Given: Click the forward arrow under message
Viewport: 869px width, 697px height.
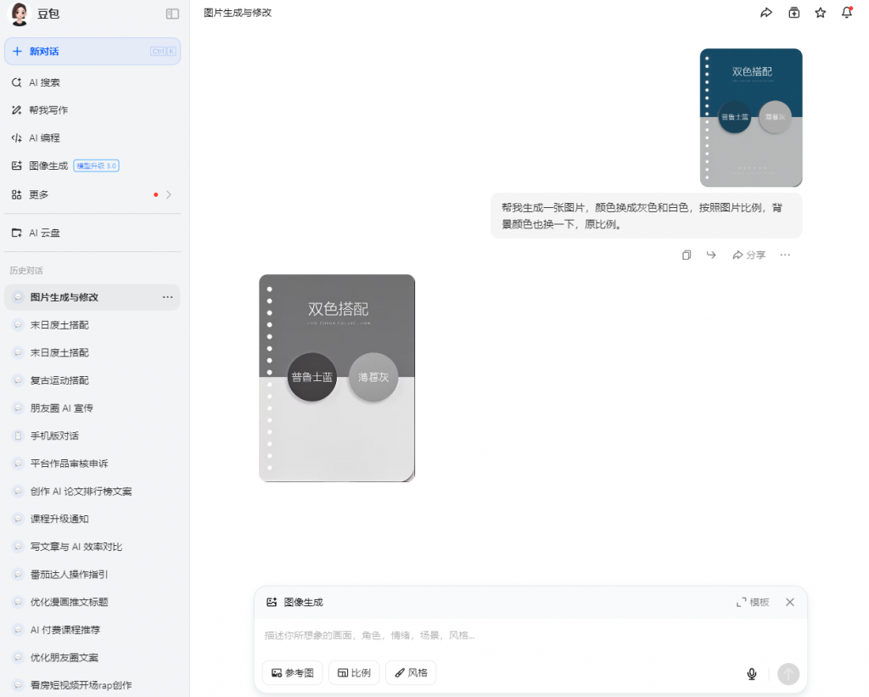Looking at the screenshot, I should [711, 255].
